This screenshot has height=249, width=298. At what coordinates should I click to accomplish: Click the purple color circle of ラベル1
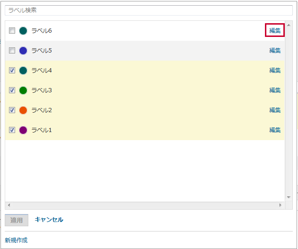tap(23, 130)
